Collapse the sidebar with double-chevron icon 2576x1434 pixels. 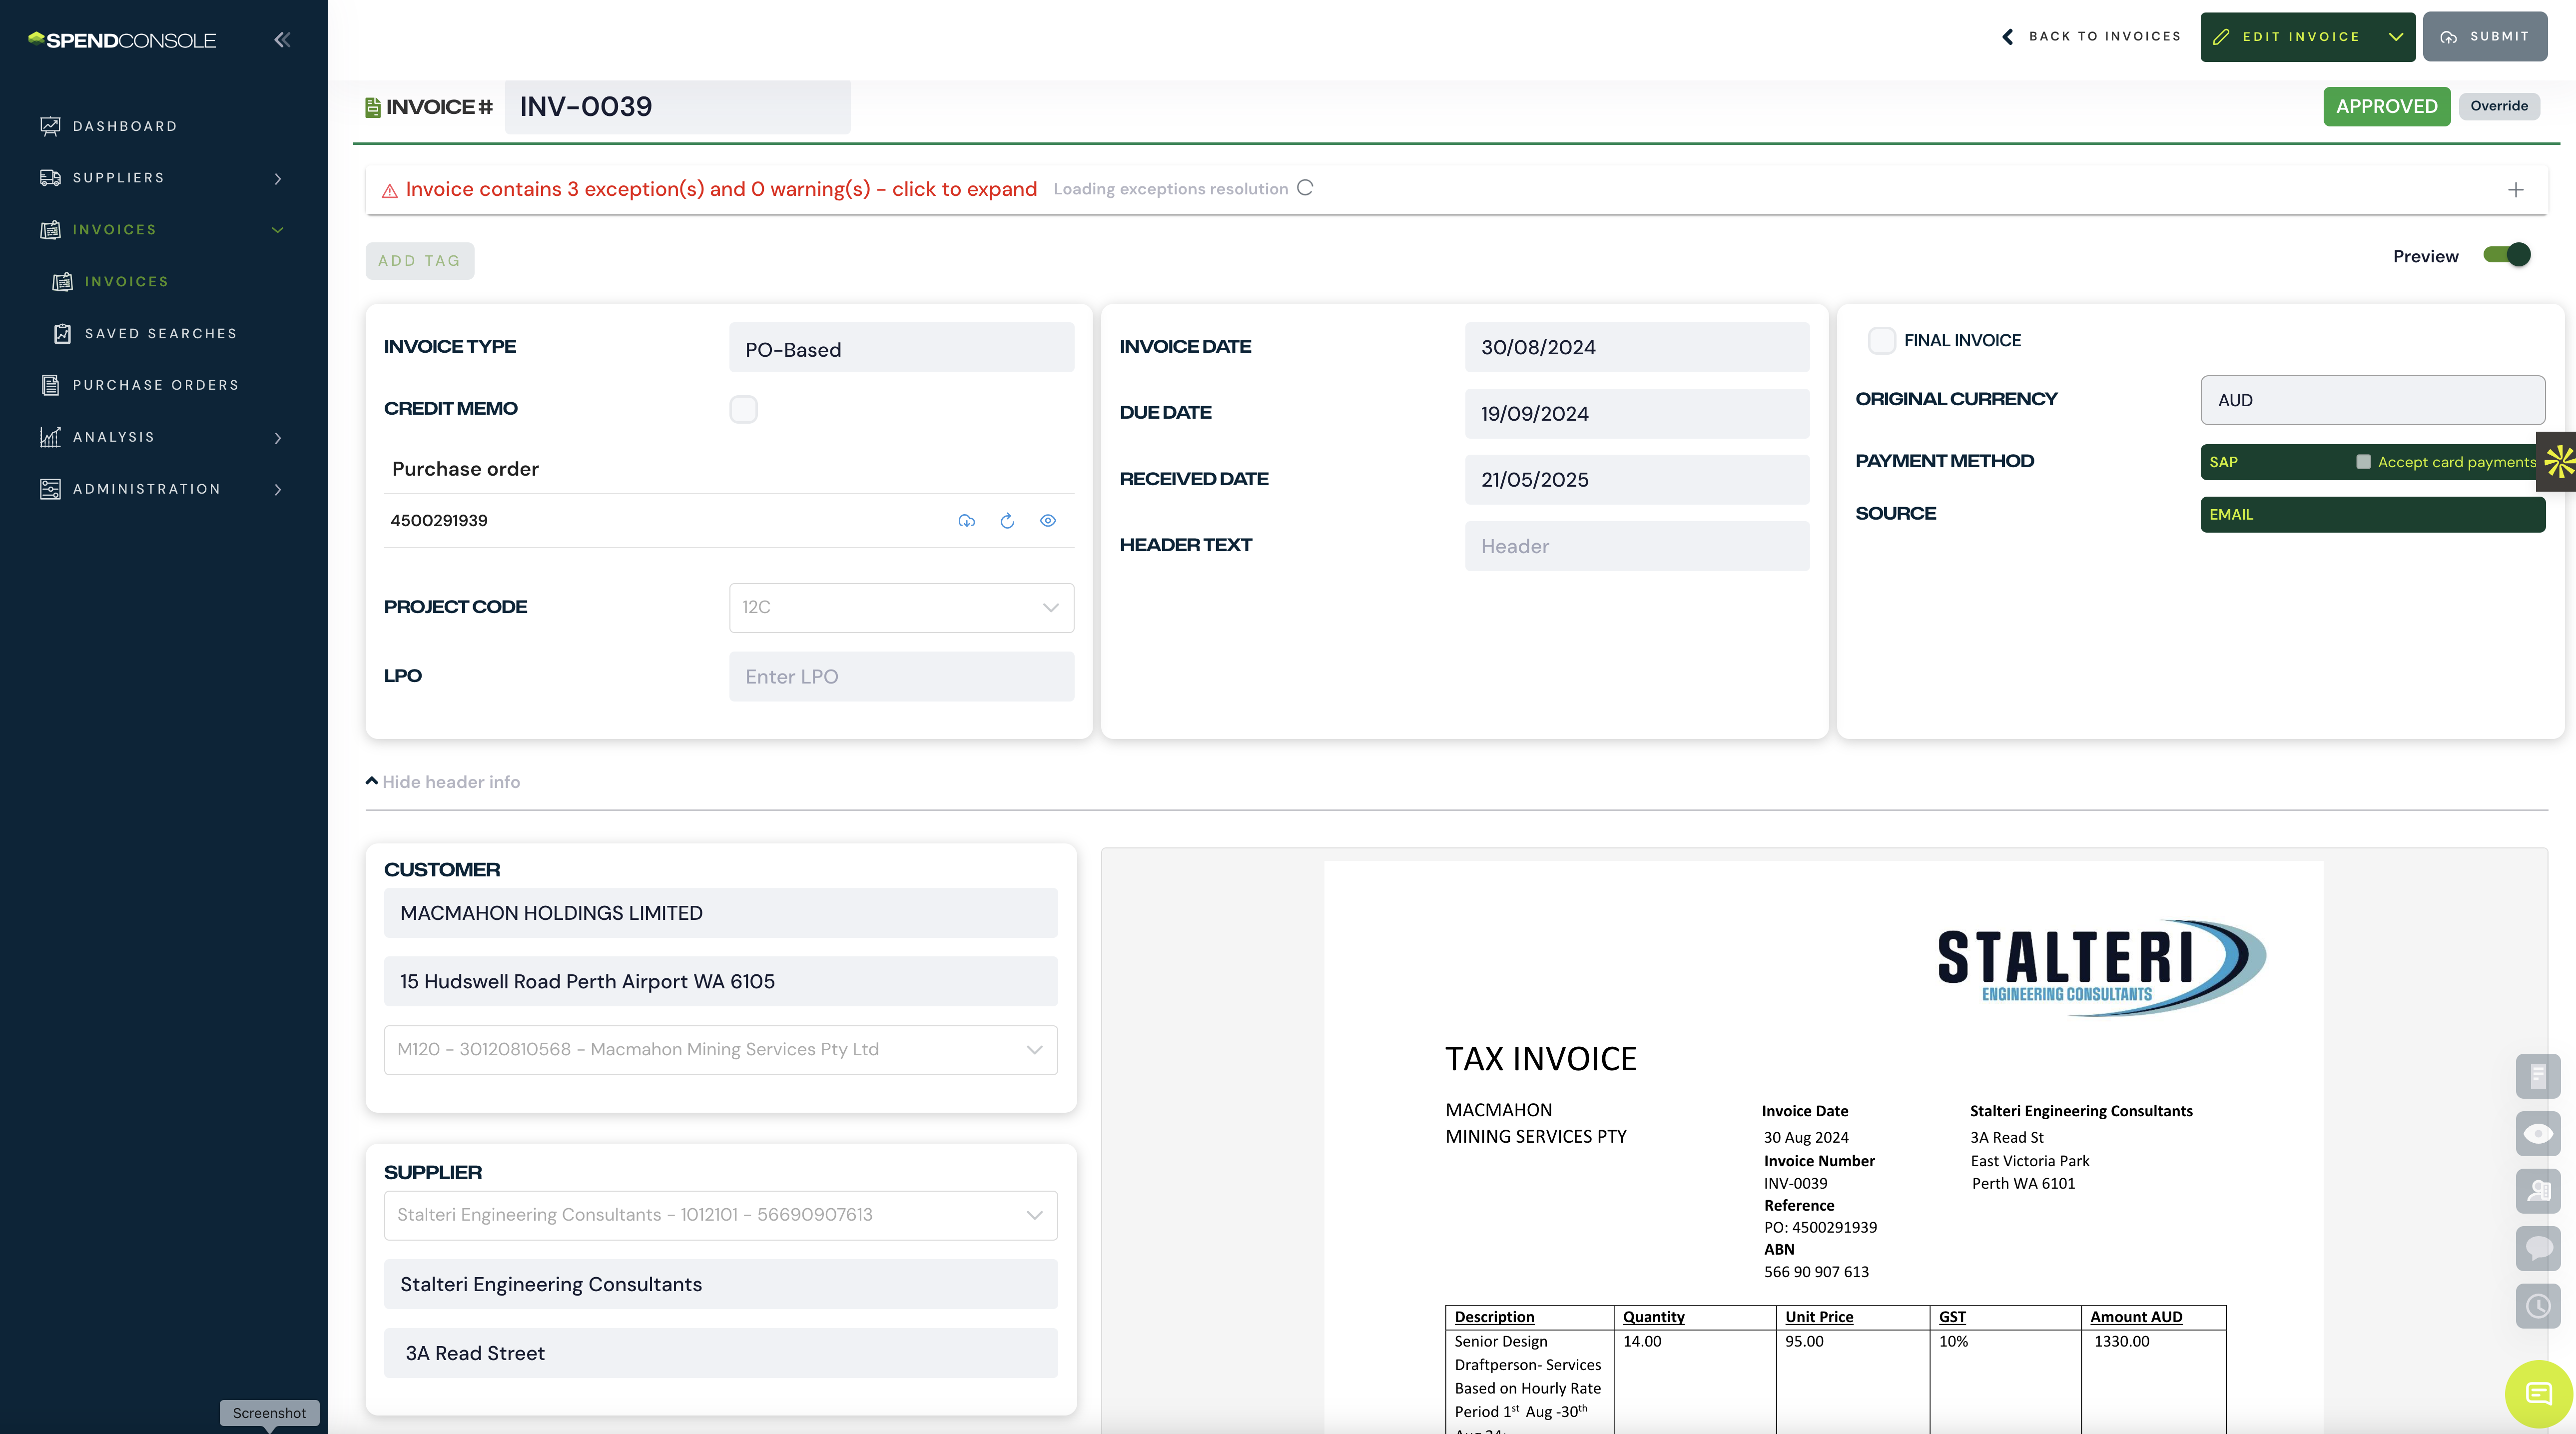(x=282, y=40)
